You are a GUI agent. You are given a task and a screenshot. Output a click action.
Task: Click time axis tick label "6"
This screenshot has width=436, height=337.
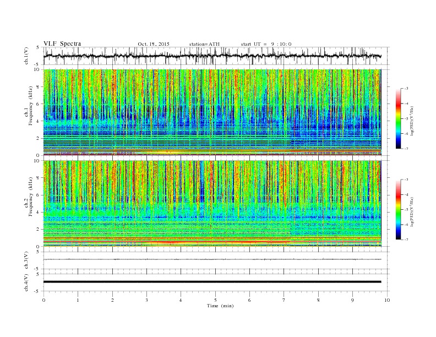coord(249,300)
